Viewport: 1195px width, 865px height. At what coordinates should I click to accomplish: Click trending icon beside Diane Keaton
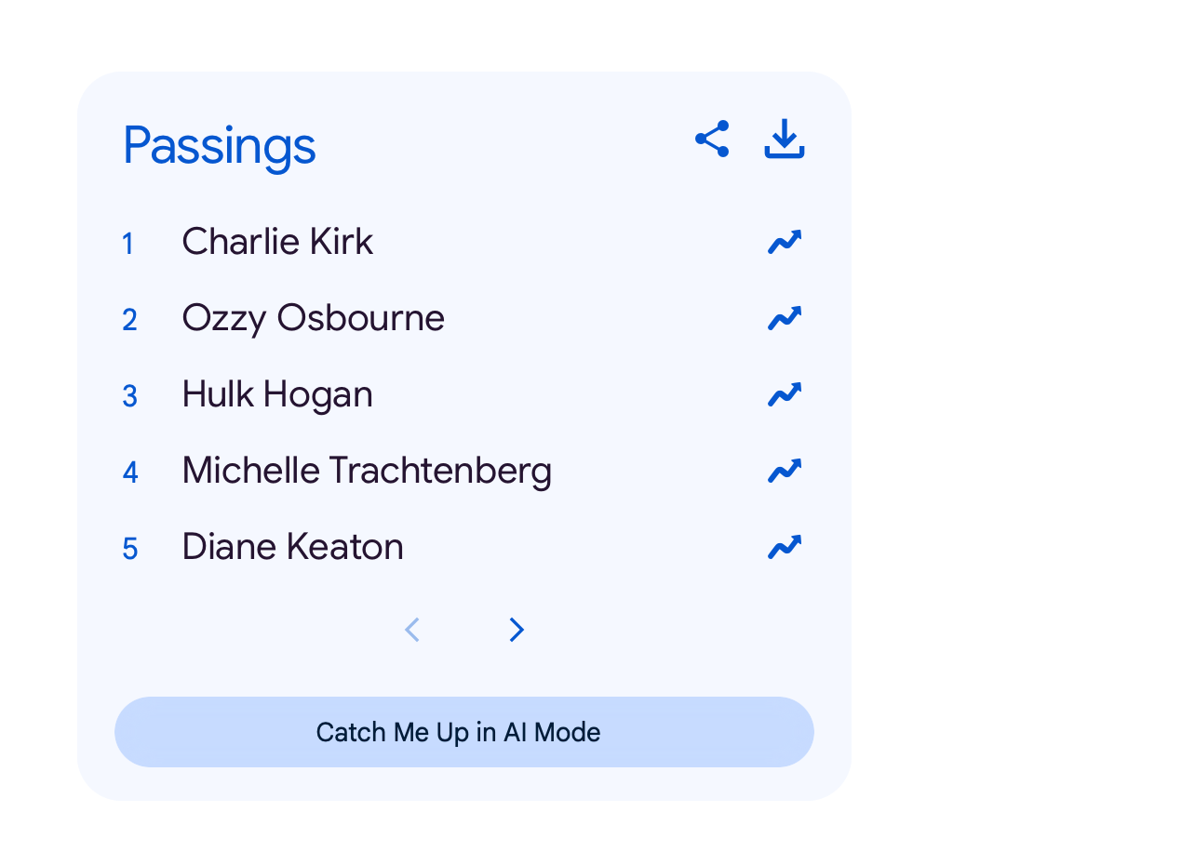[x=785, y=547]
